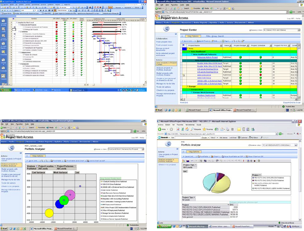This screenshot has width=304, height=231.
Task: Open Admin tab in bubble chart window navigation
Action: (x=96, y=142)
